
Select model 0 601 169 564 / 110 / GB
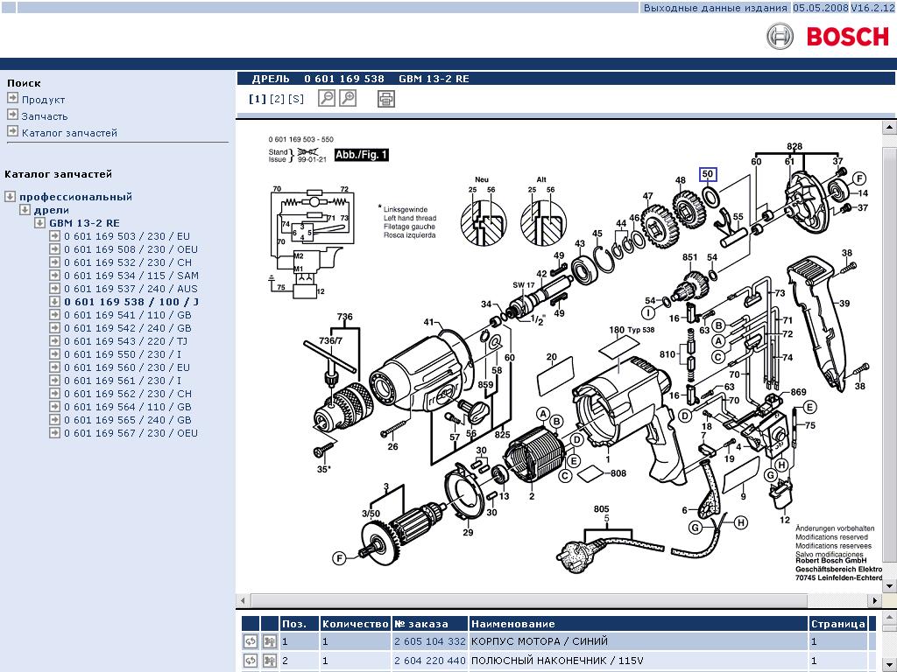(x=128, y=407)
